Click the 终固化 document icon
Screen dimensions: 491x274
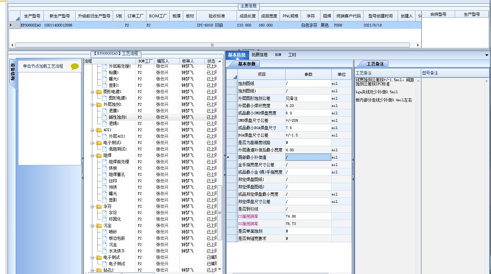tap(104, 219)
